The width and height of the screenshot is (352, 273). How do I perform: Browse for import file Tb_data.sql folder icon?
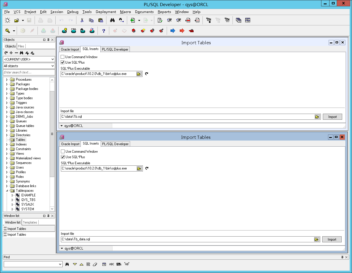(x=317, y=239)
